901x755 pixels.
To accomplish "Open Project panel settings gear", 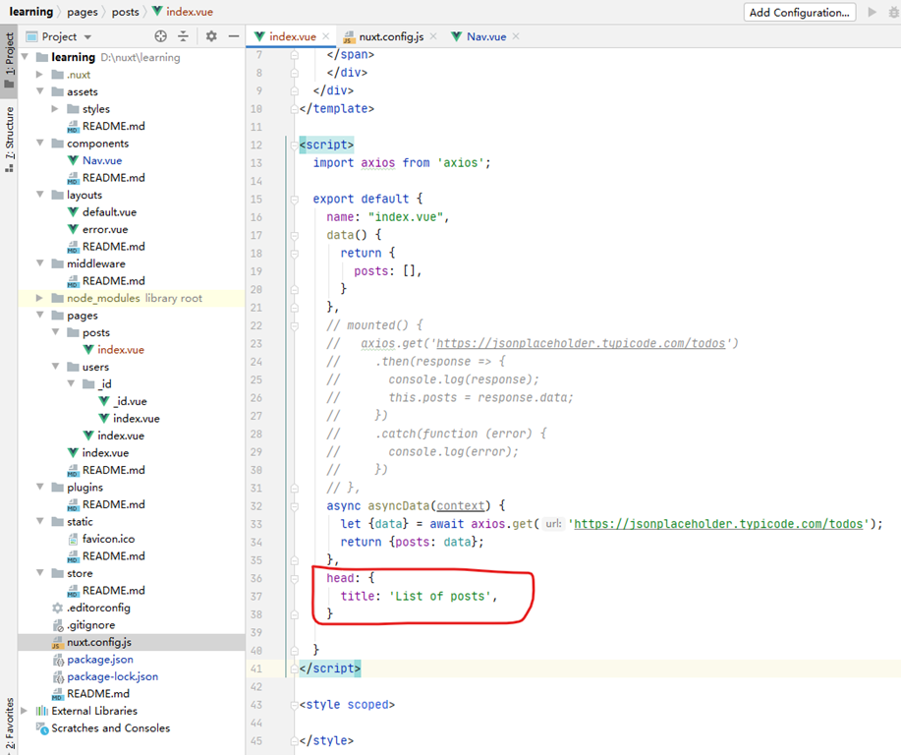I will tap(211, 36).
